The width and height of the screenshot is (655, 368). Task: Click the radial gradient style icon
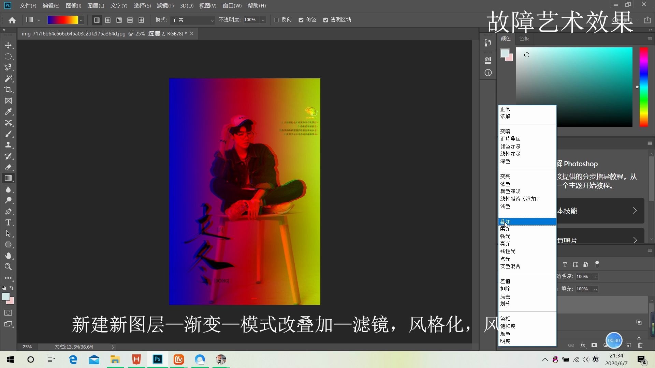pos(108,20)
